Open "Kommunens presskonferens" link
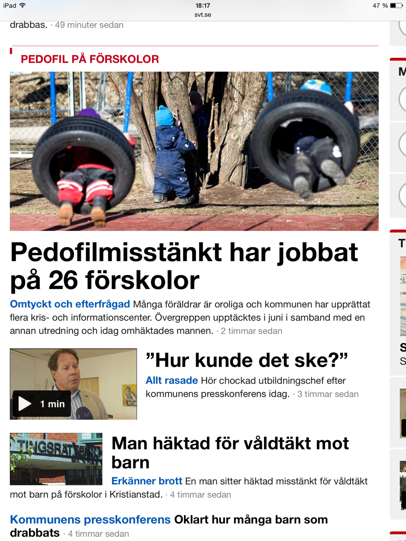 [90, 519]
